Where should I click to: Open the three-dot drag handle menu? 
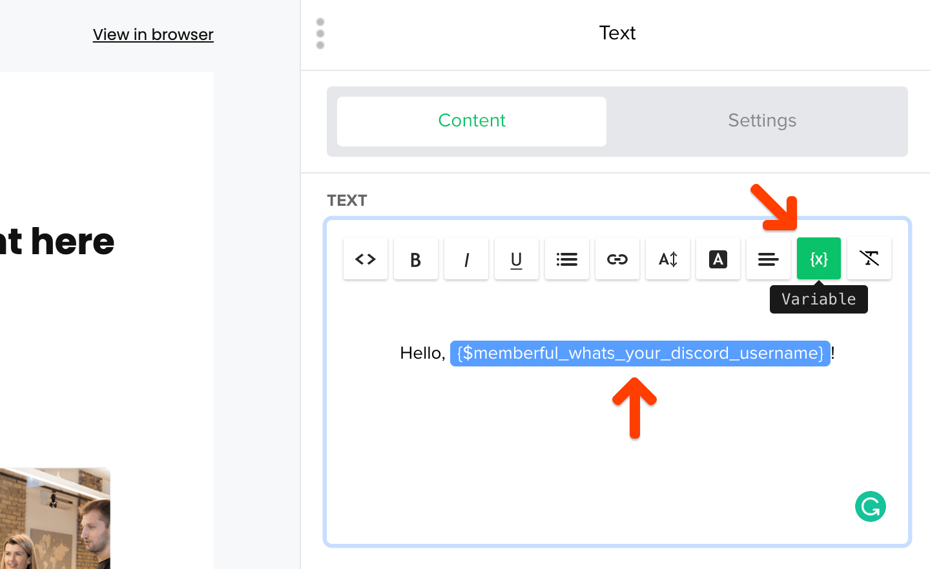(x=320, y=34)
